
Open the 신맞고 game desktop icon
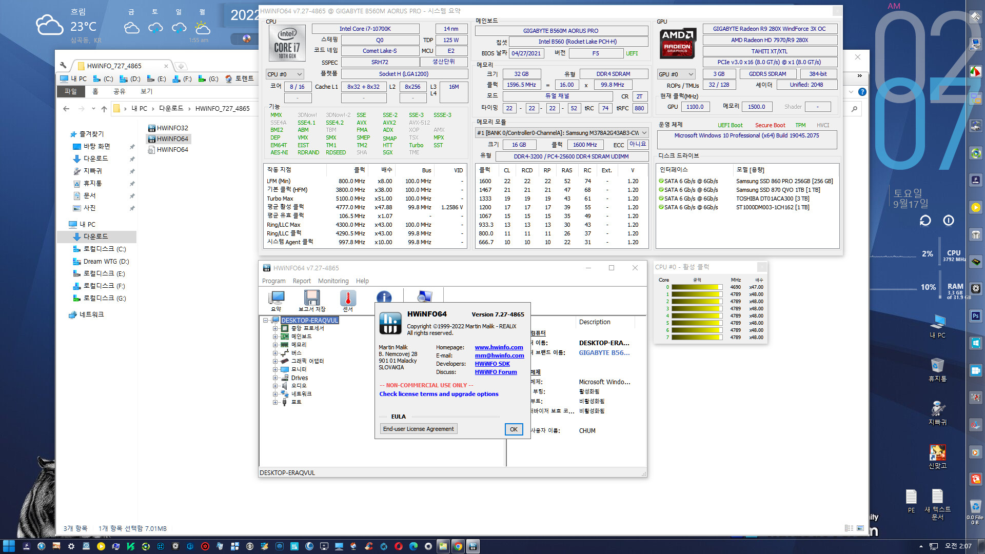point(937,457)
